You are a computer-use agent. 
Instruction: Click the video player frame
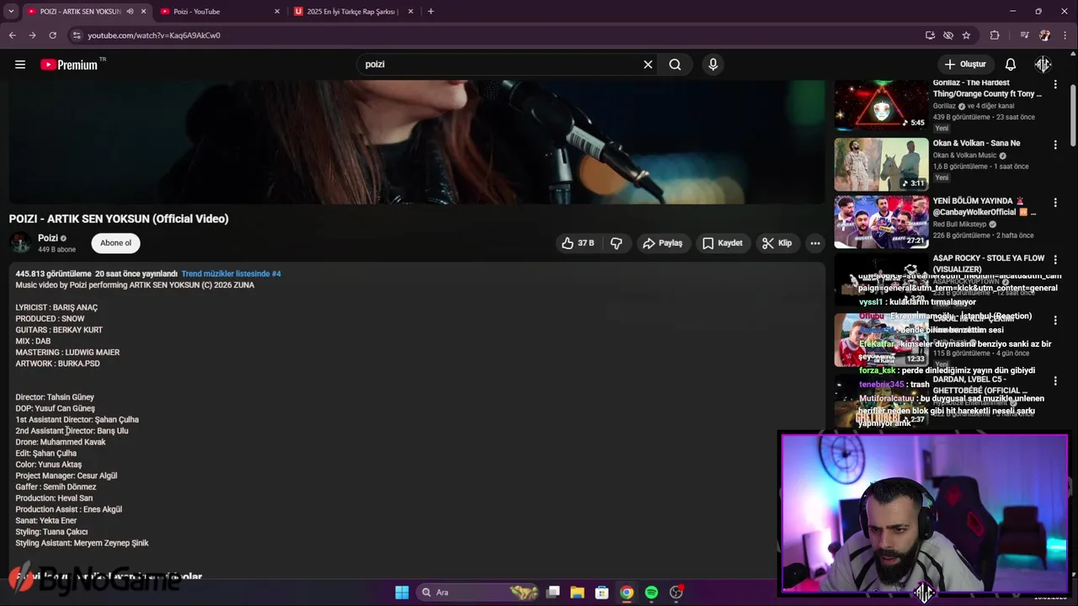[417, 141]
